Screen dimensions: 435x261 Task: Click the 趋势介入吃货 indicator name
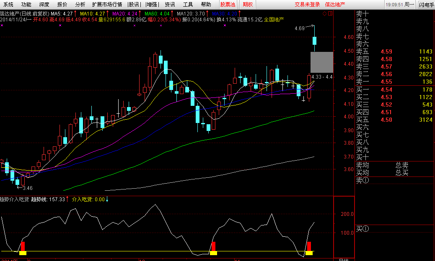(14, 199)
